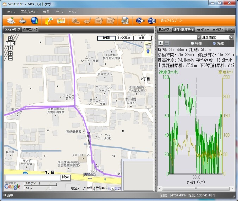
Task: Click the globe download toolbar icon
Action: pos(35,20)
